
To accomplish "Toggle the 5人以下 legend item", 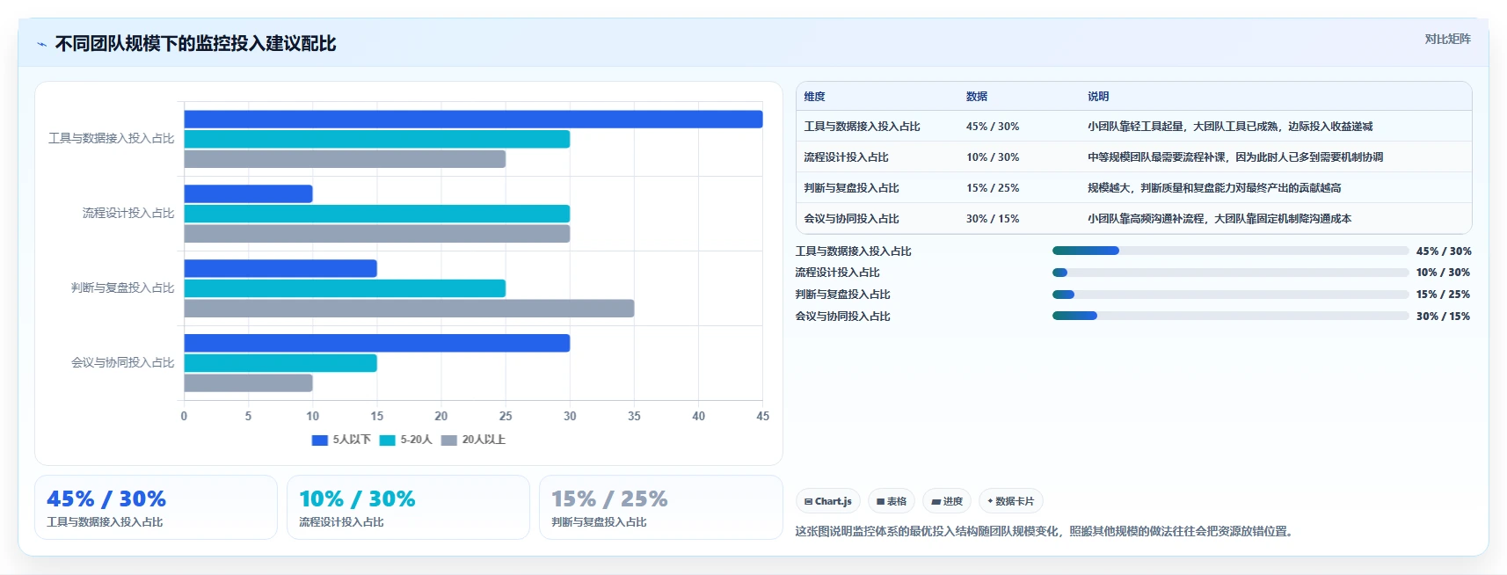I will coord(341,440).
